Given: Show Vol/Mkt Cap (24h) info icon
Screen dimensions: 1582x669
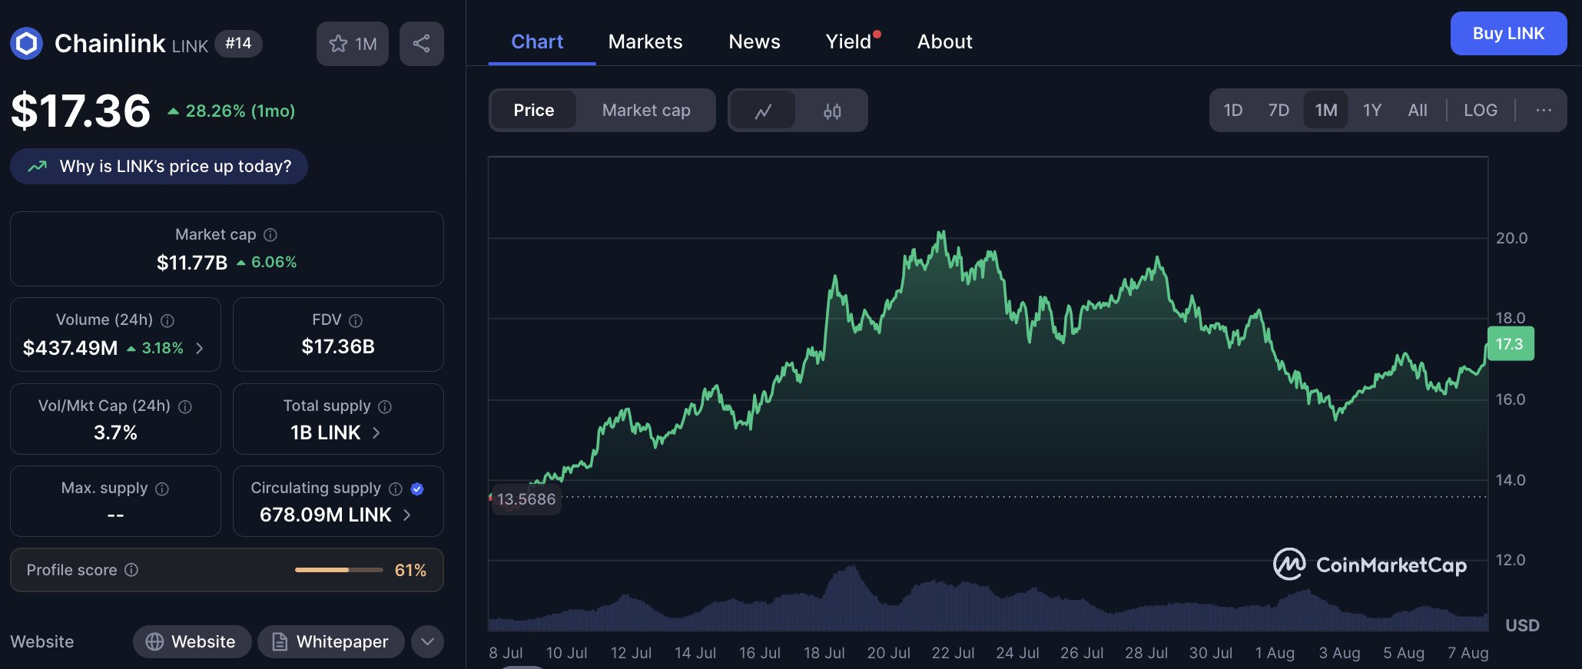Looking at the screenshot, I should point(185,406).
